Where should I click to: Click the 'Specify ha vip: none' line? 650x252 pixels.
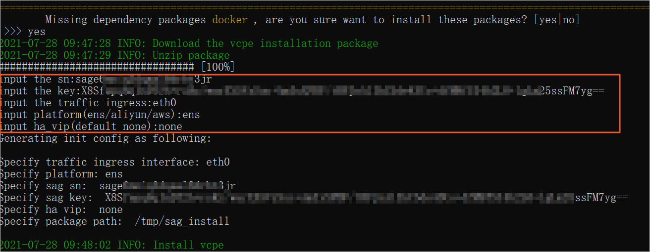pyautogui.click(x=61, y=210)
